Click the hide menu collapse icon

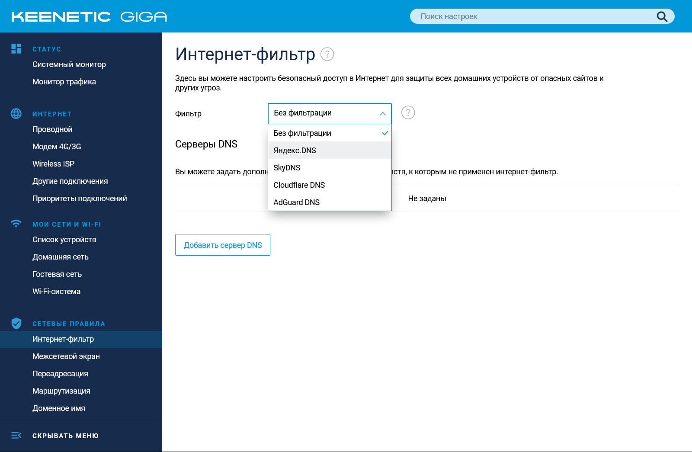16,435
